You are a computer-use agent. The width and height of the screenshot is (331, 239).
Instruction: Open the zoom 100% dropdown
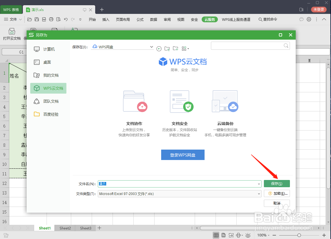(x=263, y=235)
